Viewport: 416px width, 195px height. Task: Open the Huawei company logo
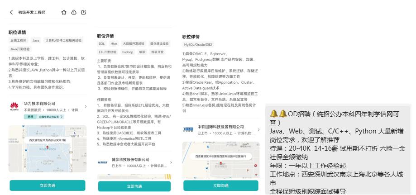click(x=14, y=106)
